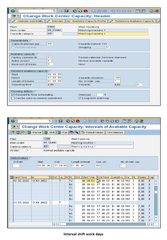Click the green checkmark icon in the Header window
The image size is (167, 240).
13,11
